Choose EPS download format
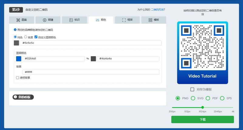Image resolution: width=243 pixels, height=130 pixels. [x=222, y=98]
